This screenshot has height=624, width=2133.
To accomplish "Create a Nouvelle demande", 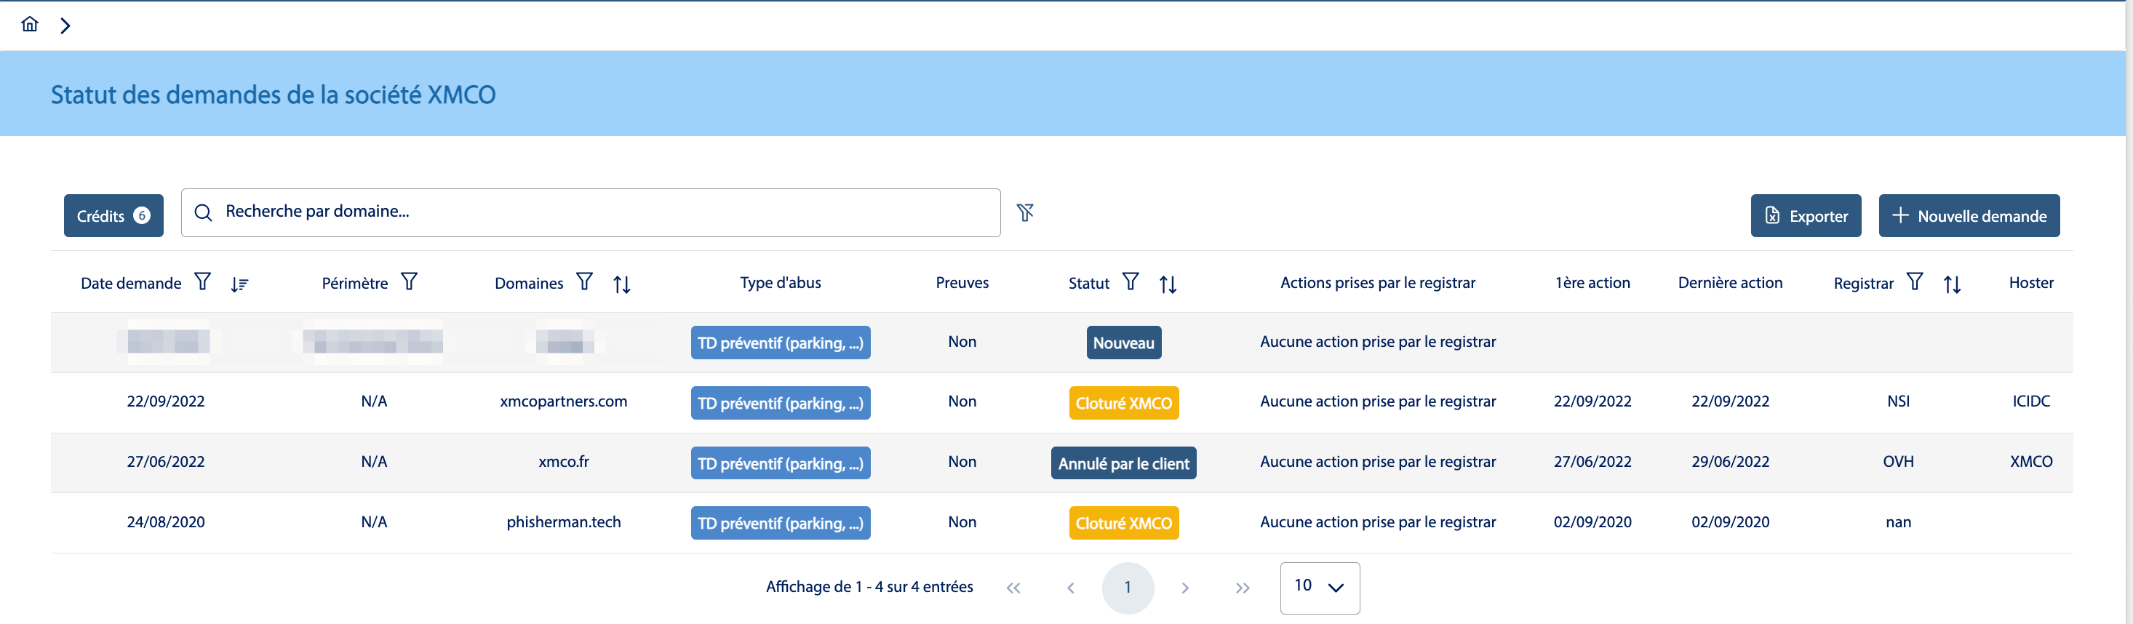I will point(1968,216).
